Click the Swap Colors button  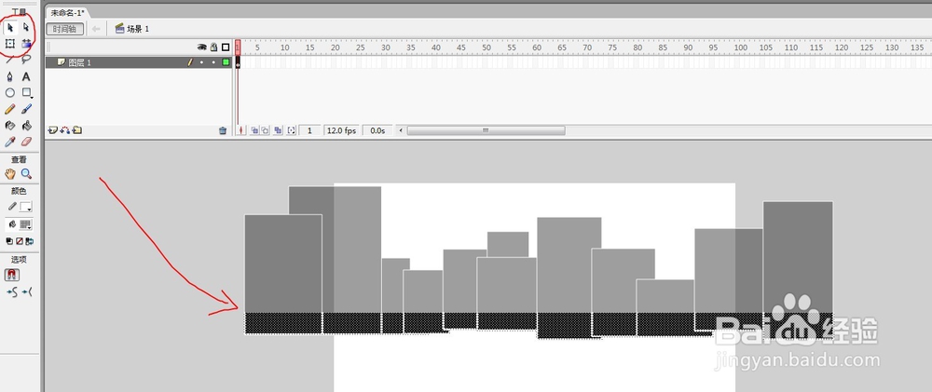point(29,241)
